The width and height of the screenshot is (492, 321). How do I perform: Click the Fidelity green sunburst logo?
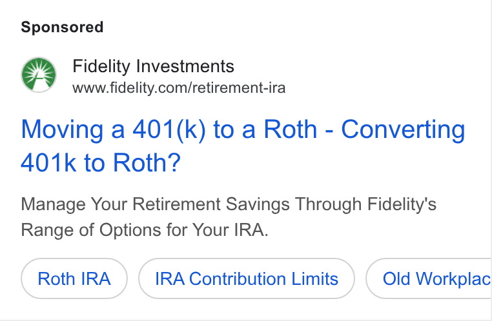(39, 75)
